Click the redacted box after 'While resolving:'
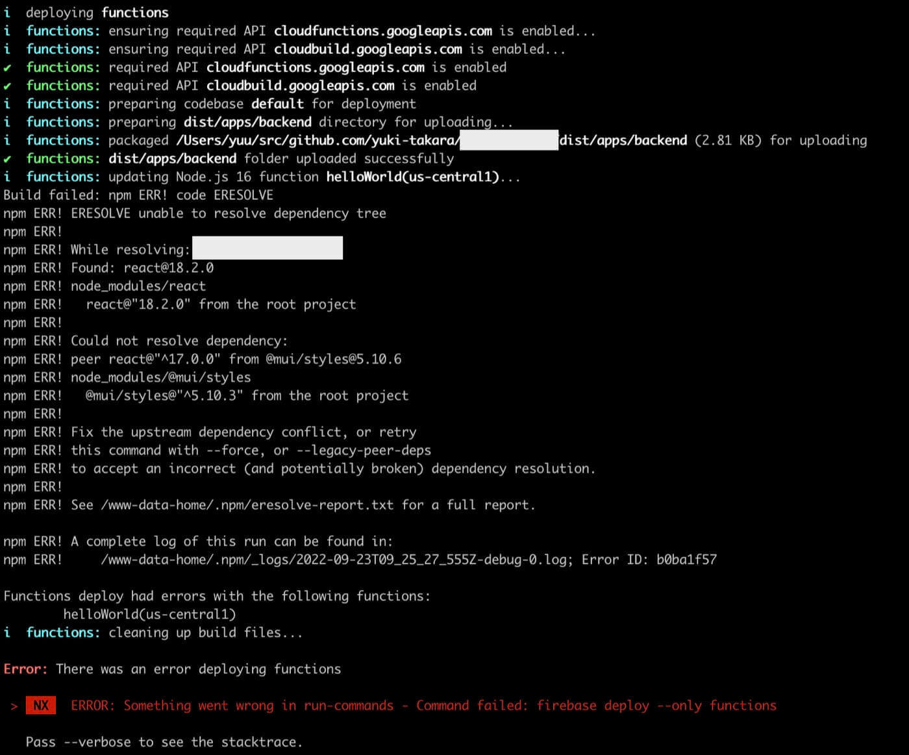The height and width of the screenshot is (755, 909). pos(268,249)
